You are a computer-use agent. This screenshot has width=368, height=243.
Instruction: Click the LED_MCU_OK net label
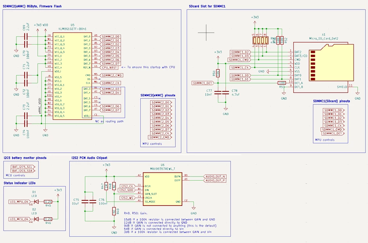(x=20, y=219)
